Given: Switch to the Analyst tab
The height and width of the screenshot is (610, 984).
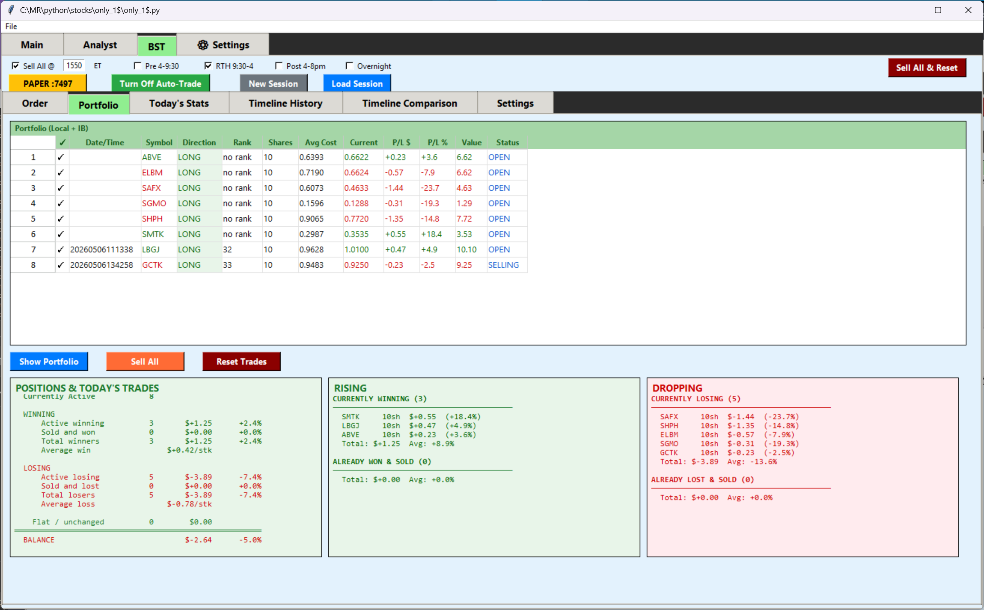Looking at the screenshot, I should pyautogui.click(x=100, y=45).
